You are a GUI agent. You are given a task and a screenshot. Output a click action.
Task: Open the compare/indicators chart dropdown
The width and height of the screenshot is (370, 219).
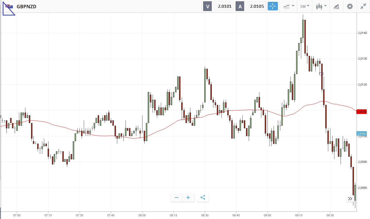click(x=289, y=6)
